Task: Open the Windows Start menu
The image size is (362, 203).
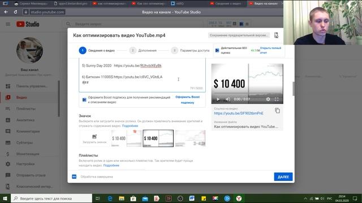Action: pos(5,198)
